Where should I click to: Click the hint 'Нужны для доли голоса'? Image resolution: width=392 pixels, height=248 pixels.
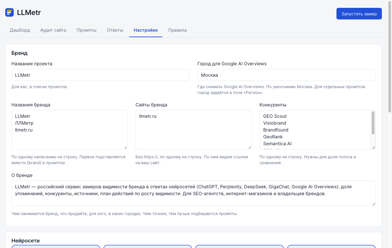point(308,160)
